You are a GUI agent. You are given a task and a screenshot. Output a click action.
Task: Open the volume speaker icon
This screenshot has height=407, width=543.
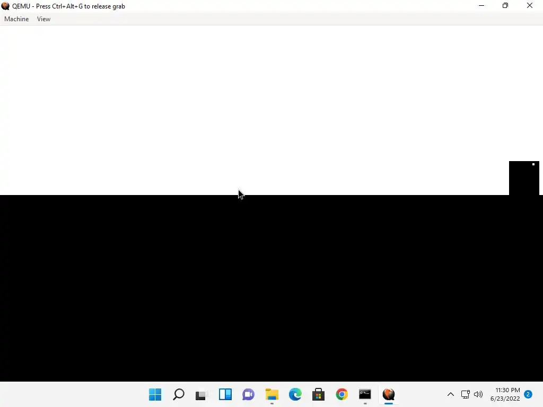(478, 394)
